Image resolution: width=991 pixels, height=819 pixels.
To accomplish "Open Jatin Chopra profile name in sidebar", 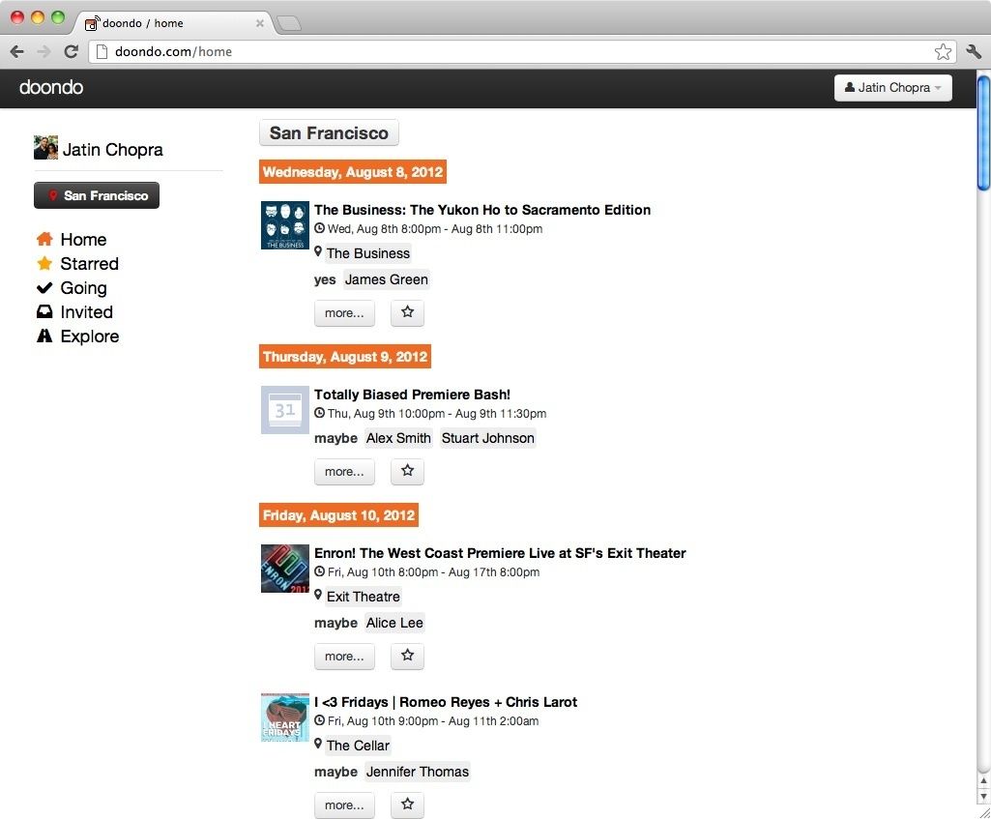I will [112, 150].
